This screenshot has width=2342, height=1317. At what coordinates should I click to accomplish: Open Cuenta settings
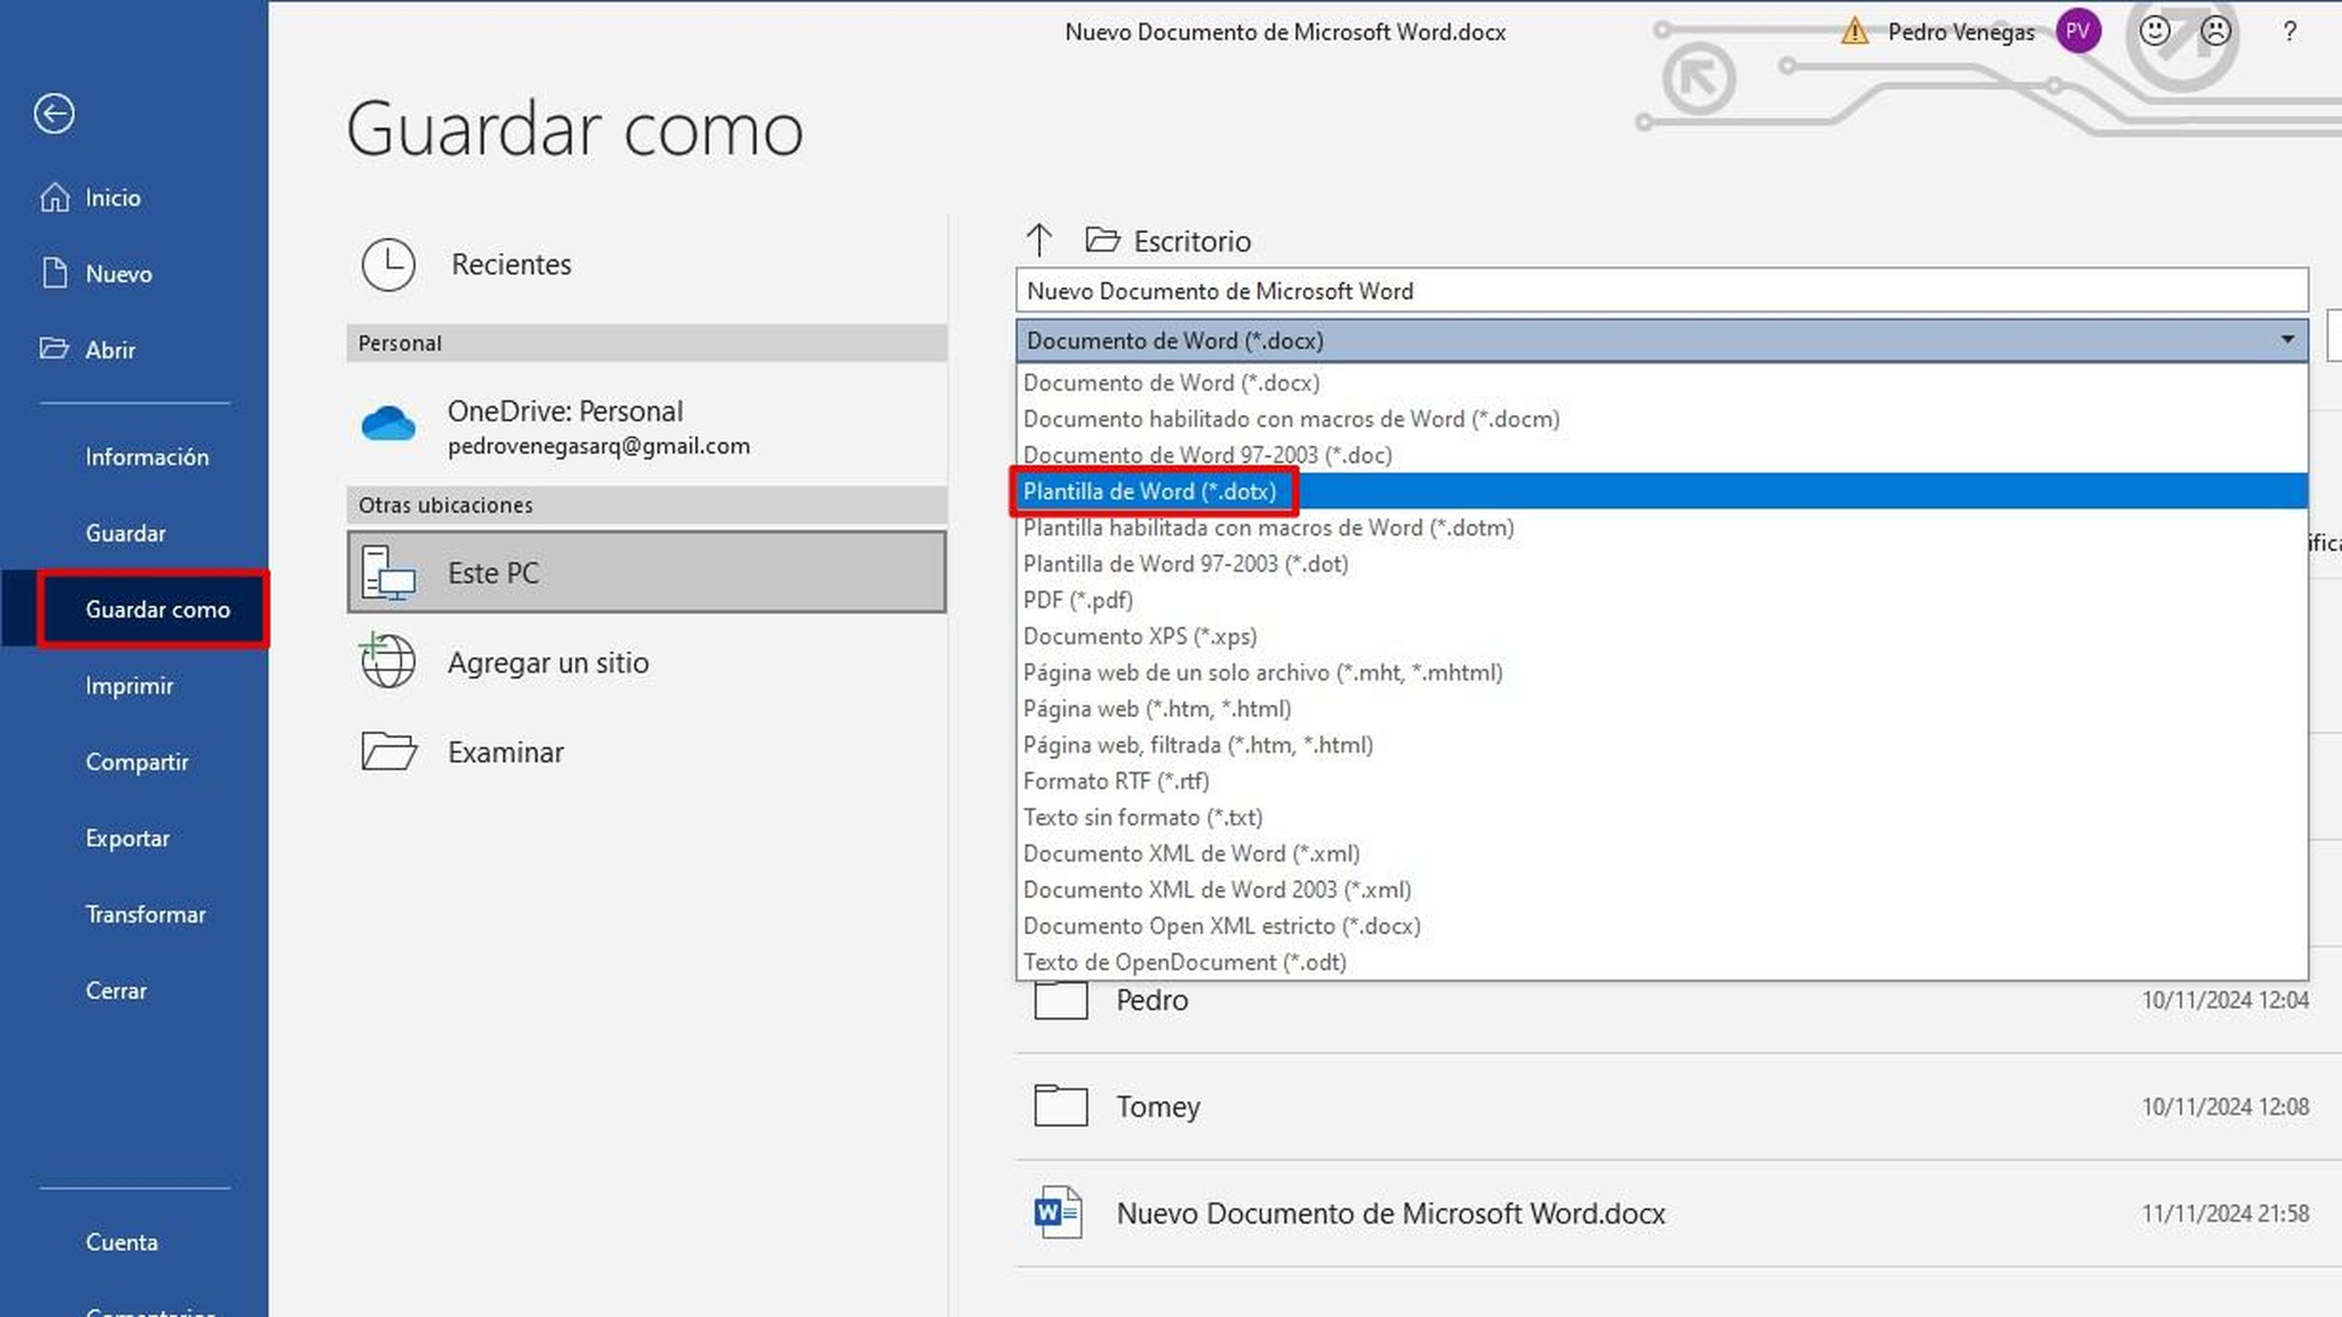(121, 1243)
